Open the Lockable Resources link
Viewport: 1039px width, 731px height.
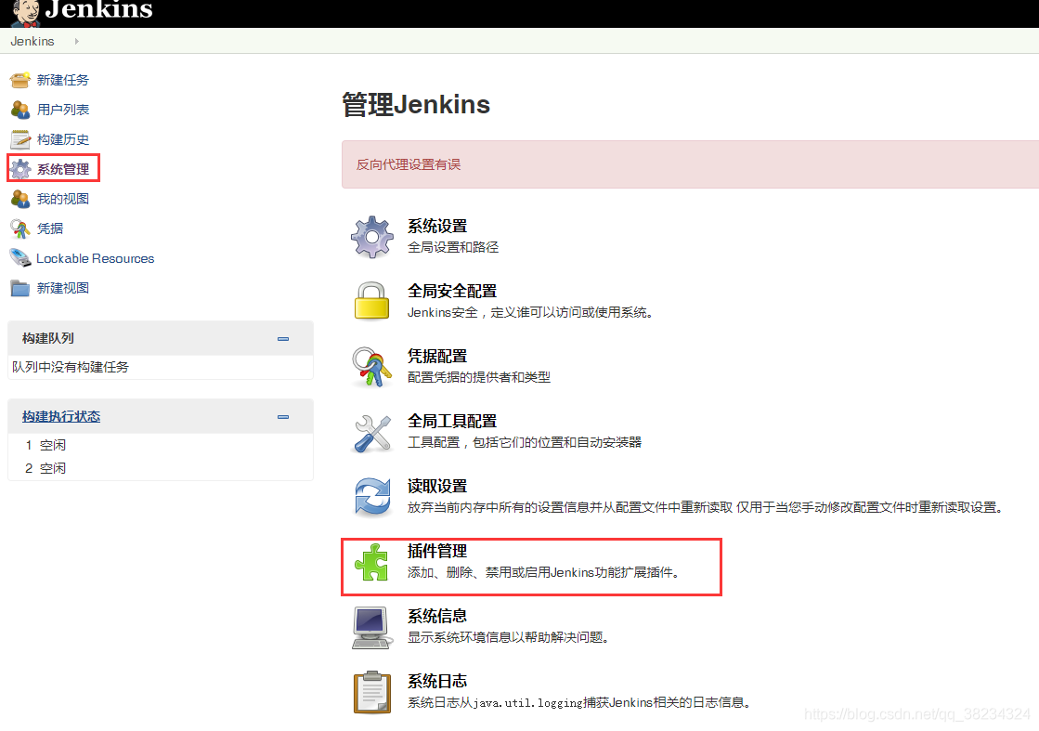pos(96,258)
